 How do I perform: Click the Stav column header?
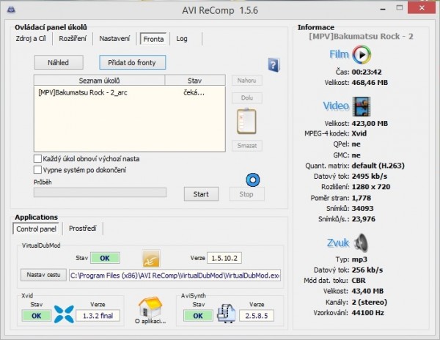(195, 81)
